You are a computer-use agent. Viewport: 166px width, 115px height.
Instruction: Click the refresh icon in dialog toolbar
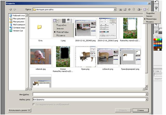click(129, 10)
